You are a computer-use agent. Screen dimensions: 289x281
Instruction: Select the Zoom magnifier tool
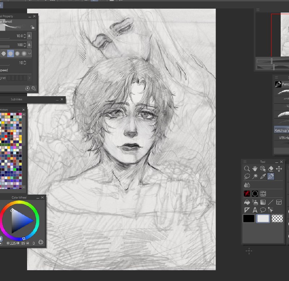click(x=247, y=169)
